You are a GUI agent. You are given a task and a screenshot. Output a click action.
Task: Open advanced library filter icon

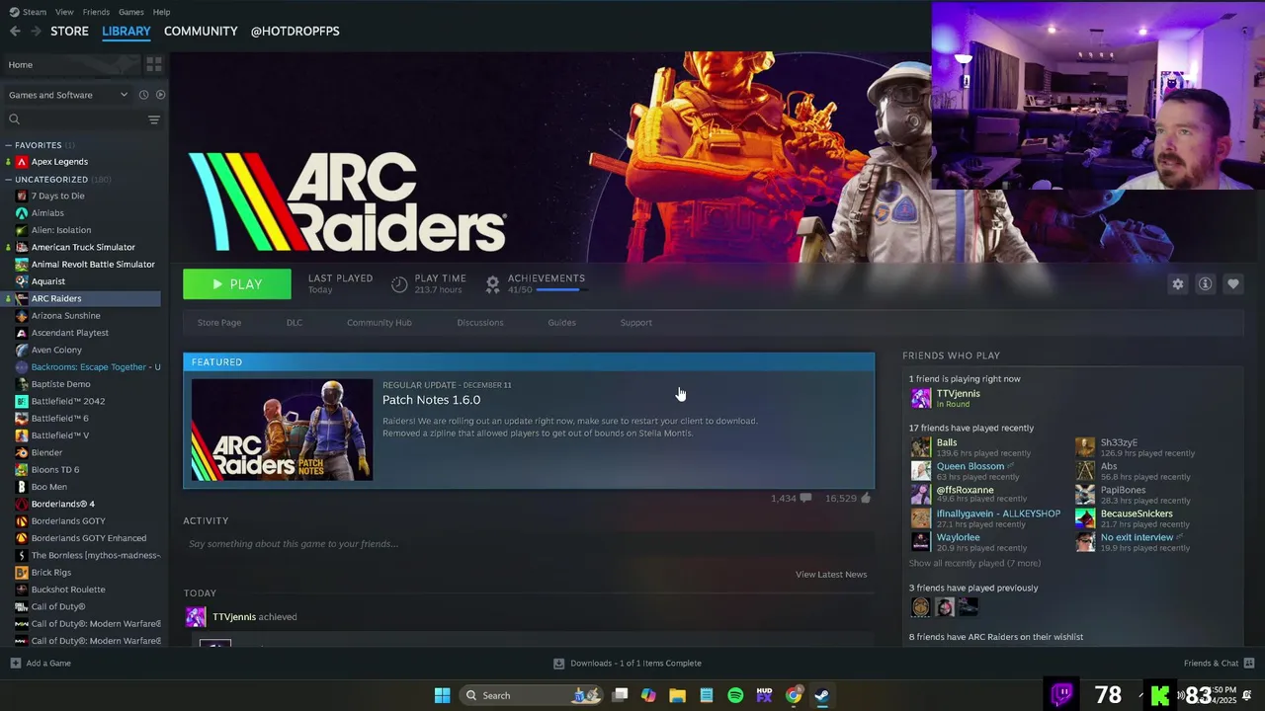click(154, 119)
